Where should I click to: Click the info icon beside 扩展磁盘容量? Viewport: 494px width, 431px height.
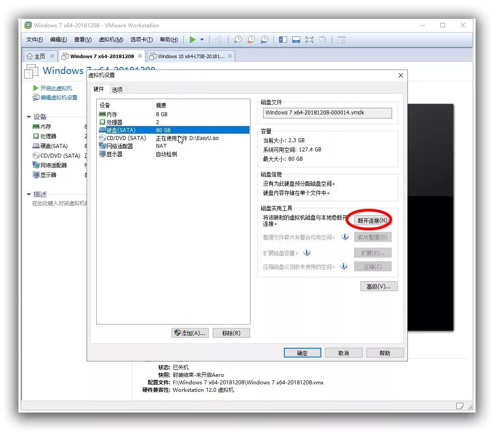(x=307, y=252)
